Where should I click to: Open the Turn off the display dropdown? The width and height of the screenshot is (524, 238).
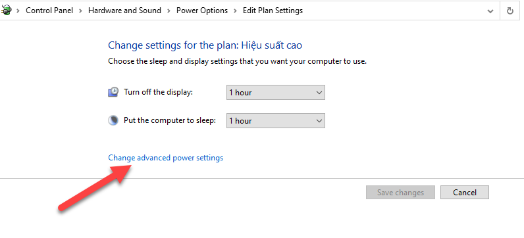click(x=276, y=93)
